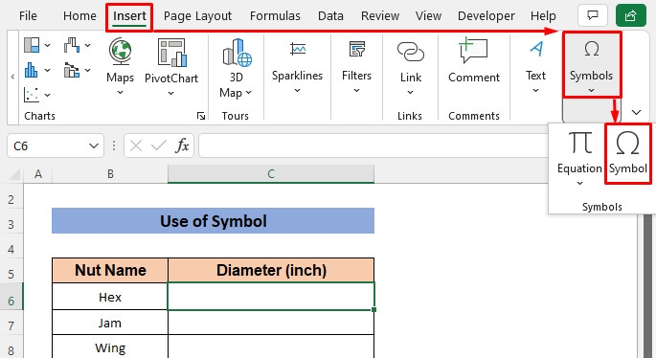Open the Developer tab
The height and width of the screenshot is (358, 656).
[486, 16]
